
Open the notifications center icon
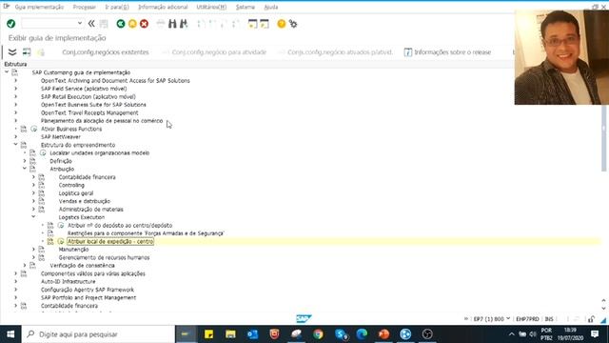click(595, 334)
